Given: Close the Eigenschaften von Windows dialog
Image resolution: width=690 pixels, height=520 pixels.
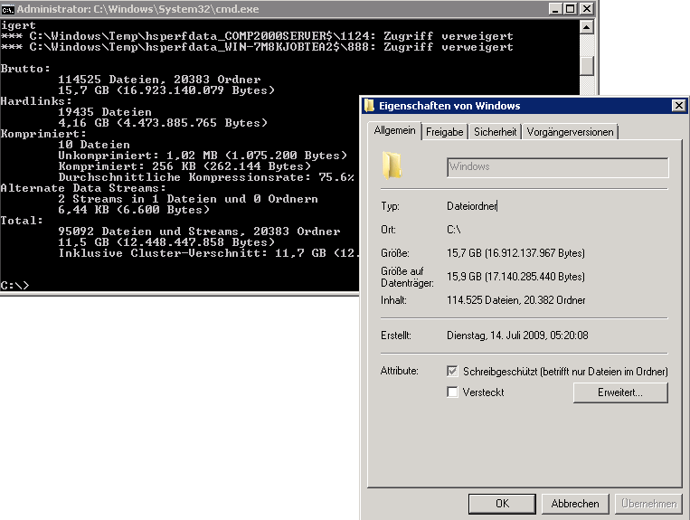Looking at the screenshot, I should [678, 105].
